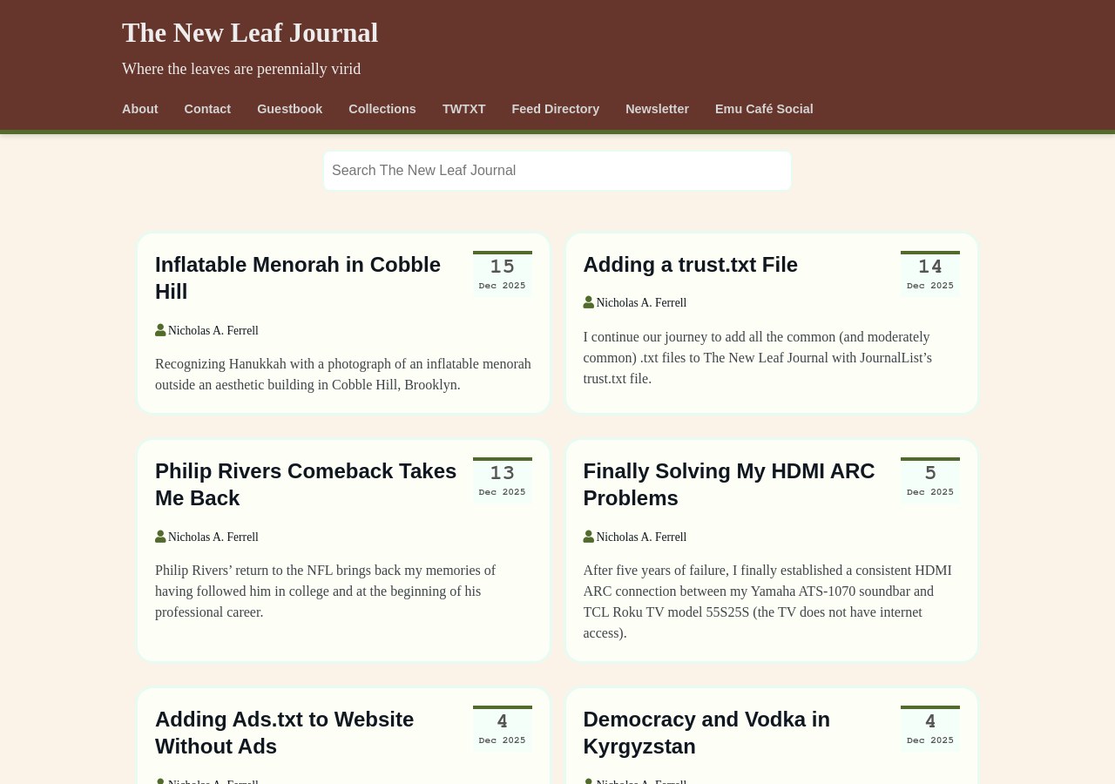This screenshot has width=1115, height=784.
Task: Go to the Contact page
Action: (x=207, y=109)
